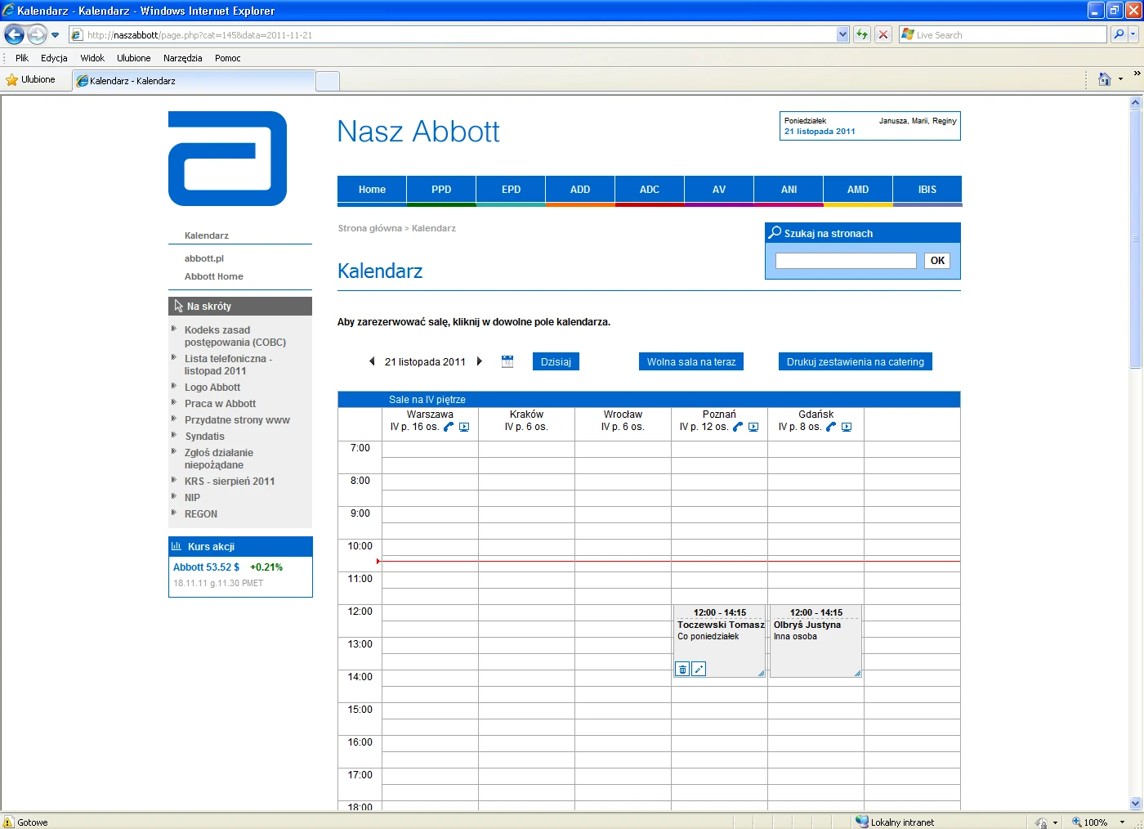The height and width of the screenshot is (829, 1144).
Task: Click the Dzisiaj button
Action: click(556, 361)
